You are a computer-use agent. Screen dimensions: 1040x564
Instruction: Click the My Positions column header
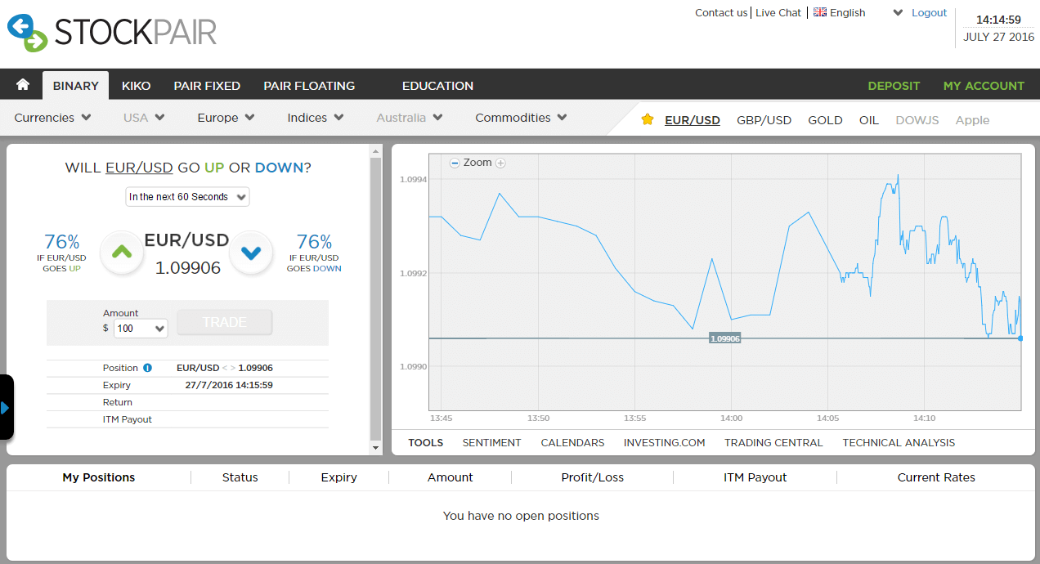pyautogui.click(x=98, y=477)
